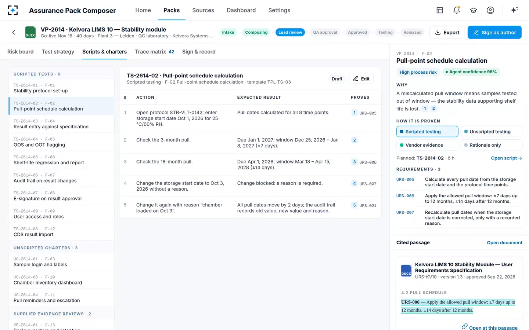Select Audit trail on result changes test
This screenshot has width=529, height=330.
point(61,178)
